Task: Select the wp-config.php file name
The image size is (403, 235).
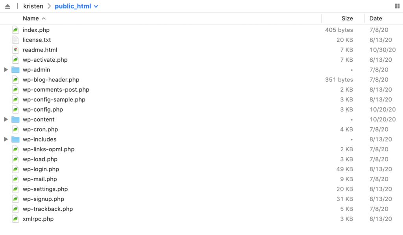Action: [43, 110]
